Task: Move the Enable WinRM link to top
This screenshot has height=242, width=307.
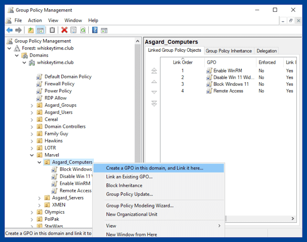Action: [154, 71]
